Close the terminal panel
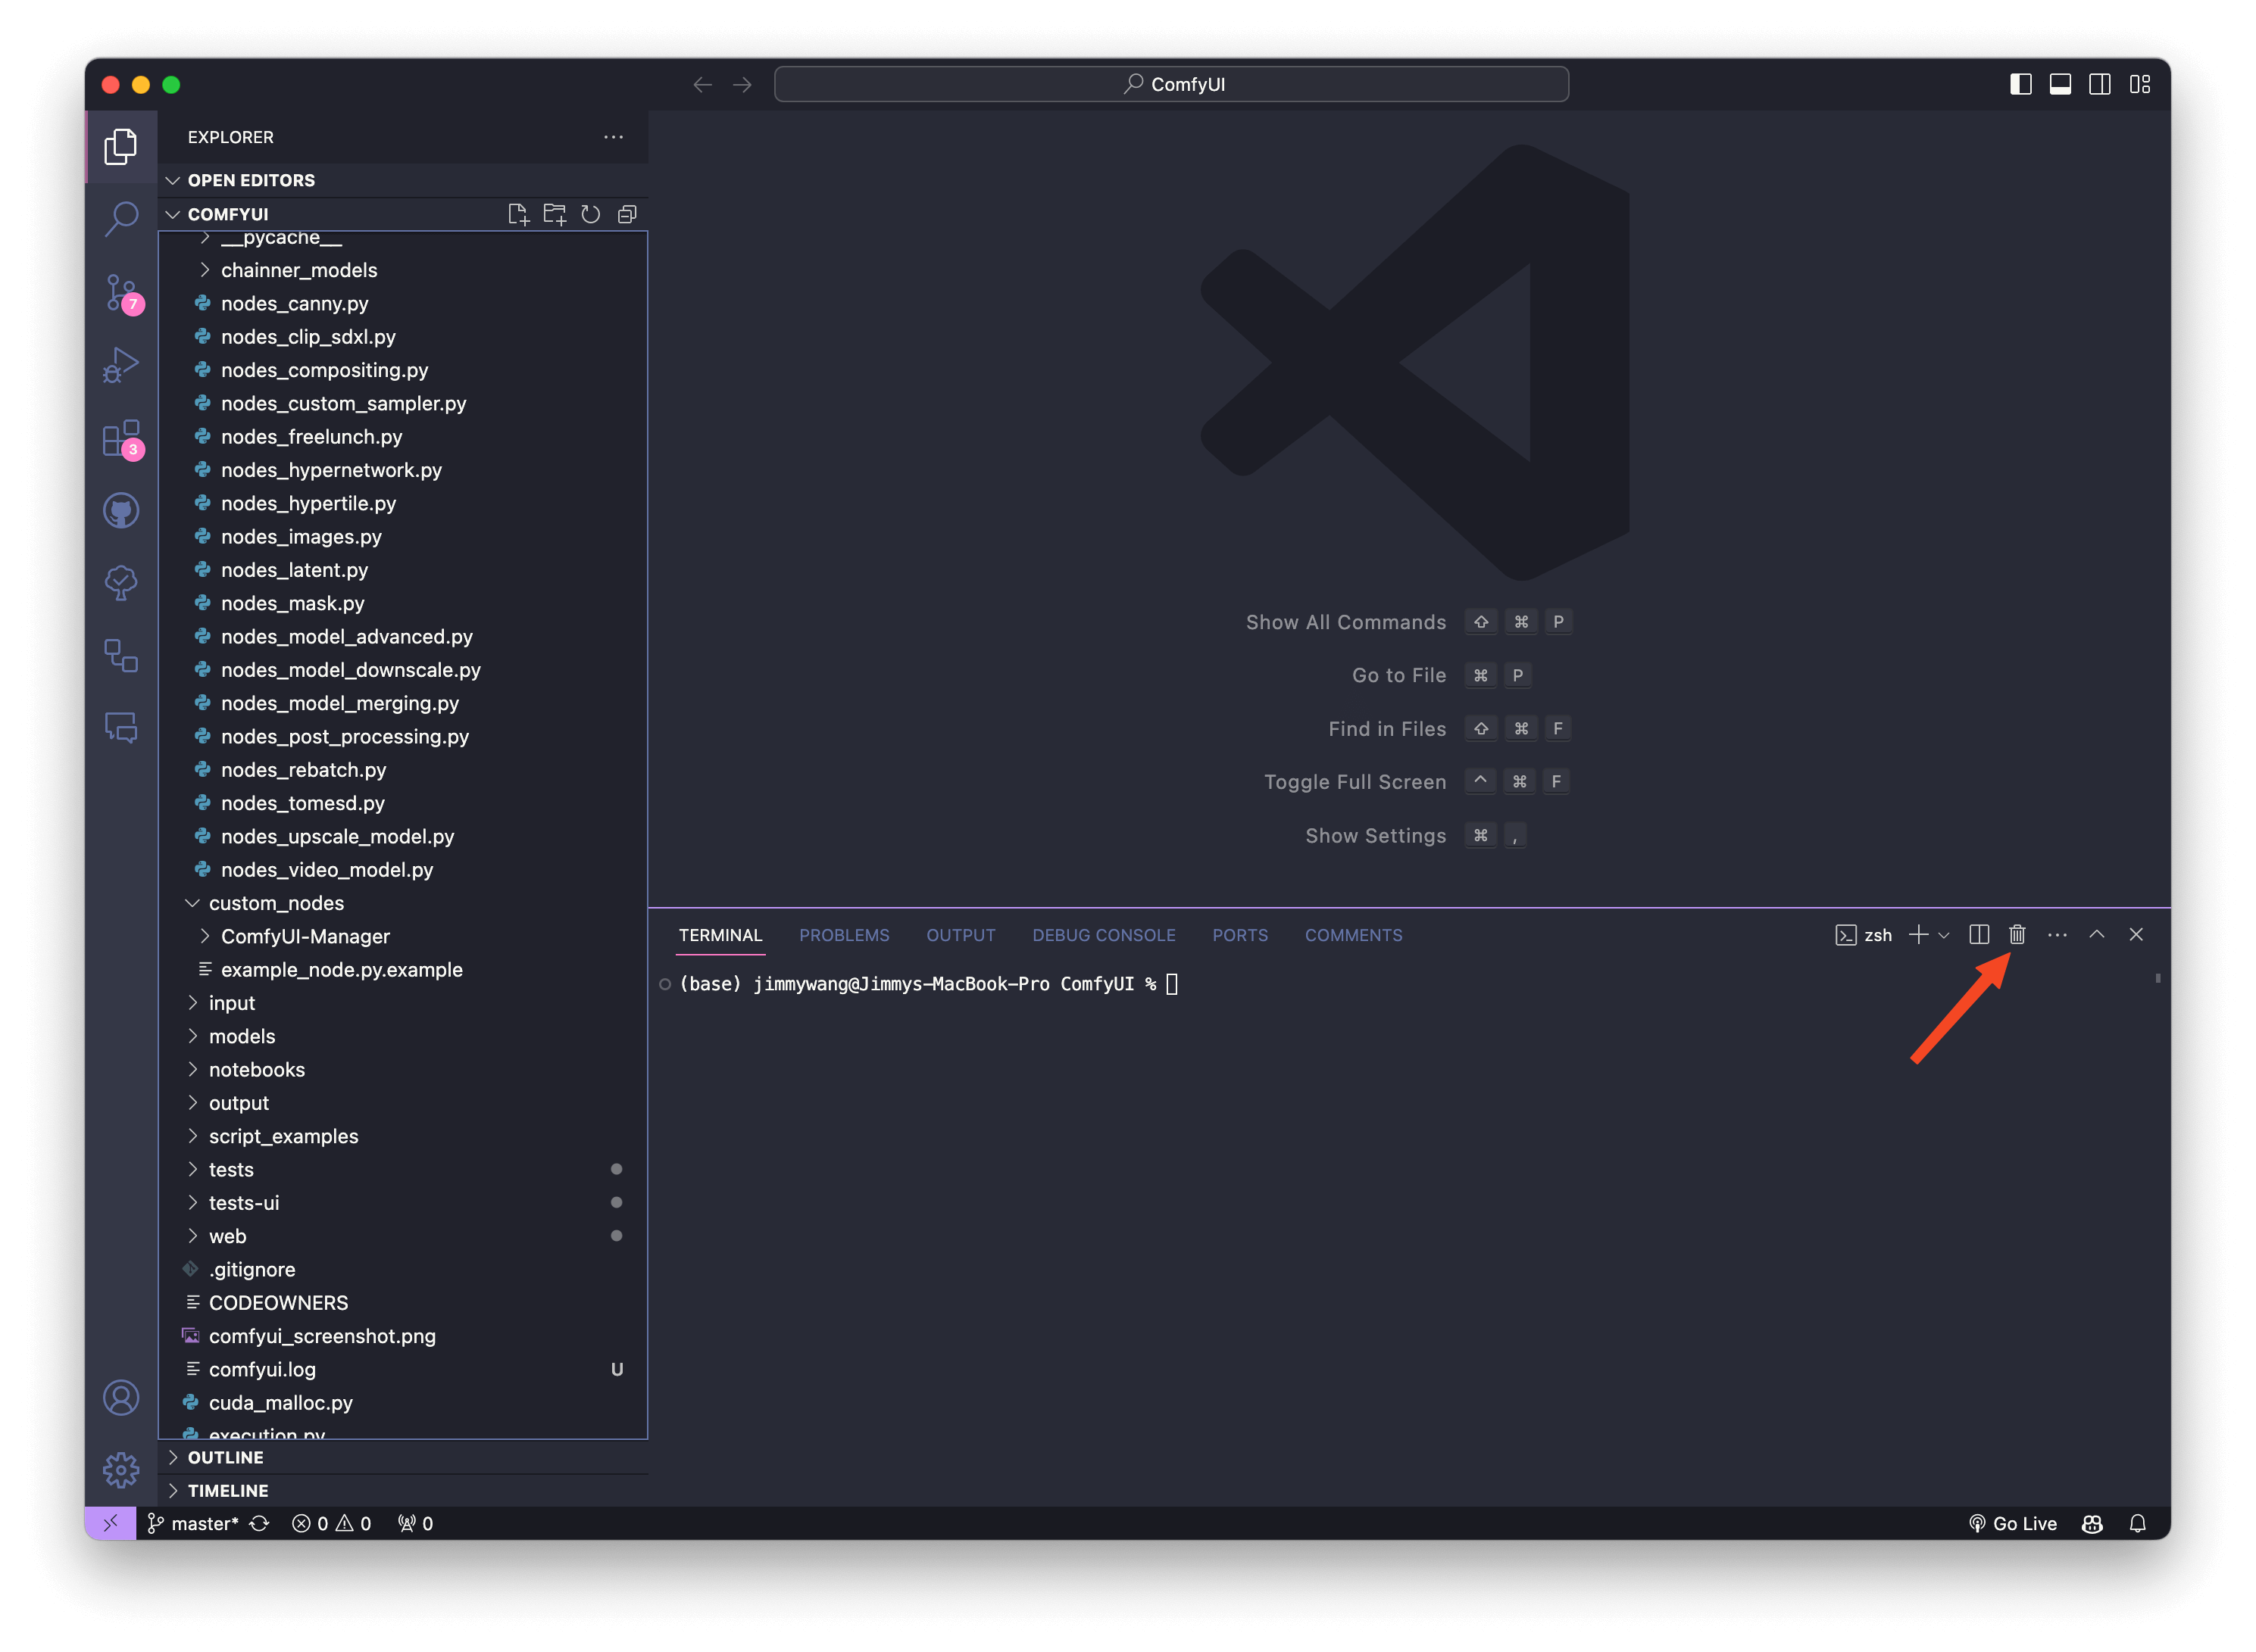This screenshot has width=2256, height=1652. point(2136,934)
